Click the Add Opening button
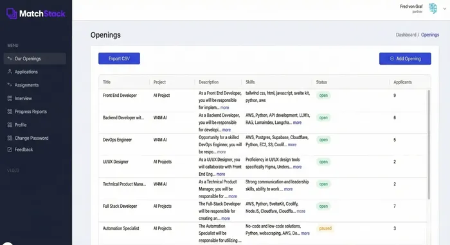This screenshot has width=450, height=245. coord(405,58)
